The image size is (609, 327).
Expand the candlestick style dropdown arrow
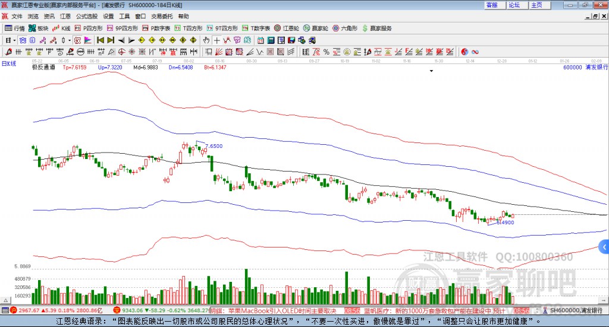point(70,40)
